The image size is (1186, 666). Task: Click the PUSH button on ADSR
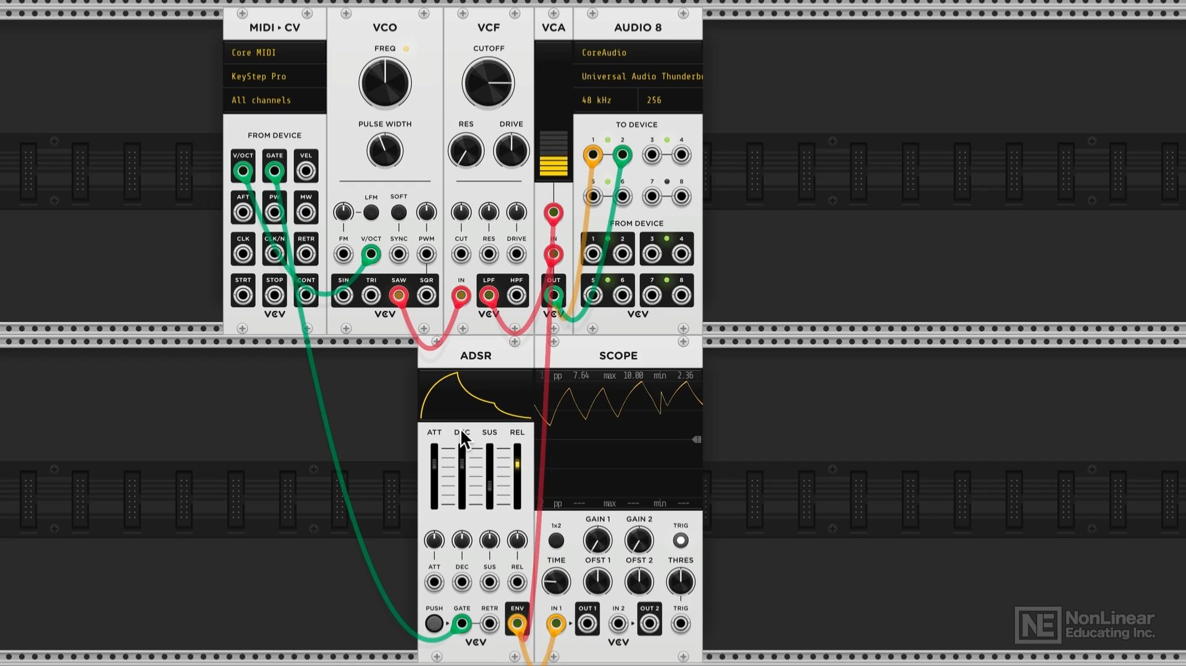coord(434,623)
